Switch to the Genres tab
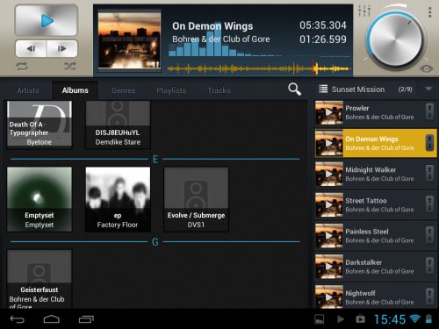The image size is (439, 329). 123,90
